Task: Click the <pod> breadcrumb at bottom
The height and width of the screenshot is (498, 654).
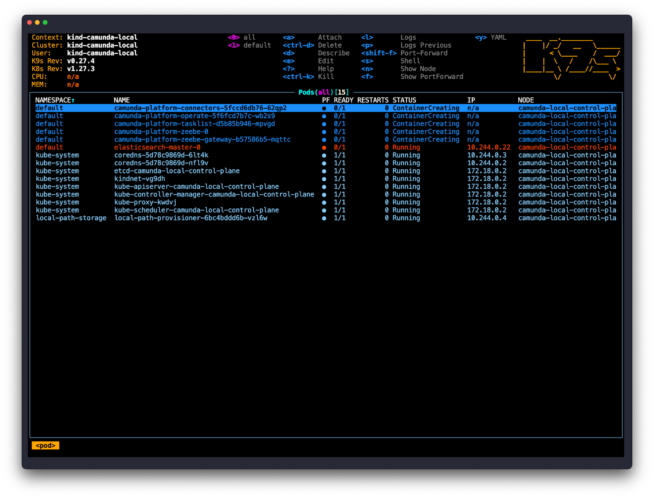Action: (x=45, y=446)
